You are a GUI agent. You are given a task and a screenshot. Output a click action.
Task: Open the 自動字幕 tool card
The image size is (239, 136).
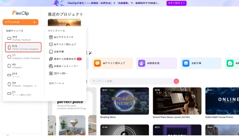click(x=201, y=63)
